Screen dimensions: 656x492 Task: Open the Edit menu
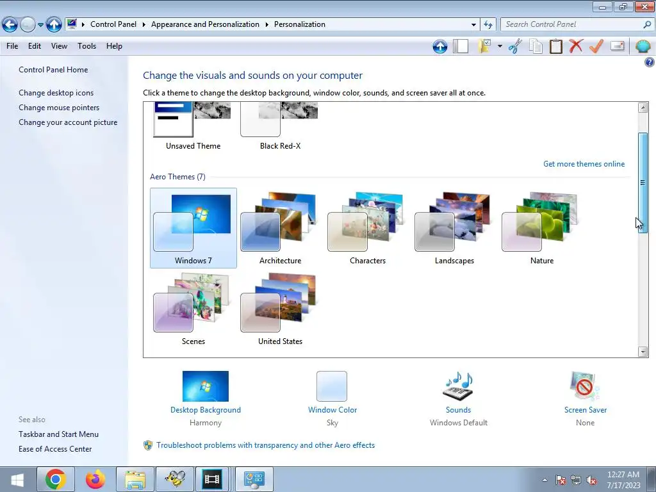coord(35,46)
